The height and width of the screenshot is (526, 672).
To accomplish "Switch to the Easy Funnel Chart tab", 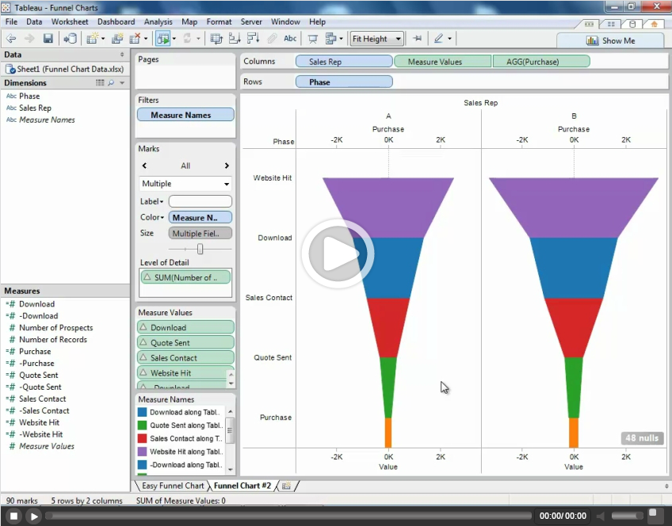I will [172, 486].
